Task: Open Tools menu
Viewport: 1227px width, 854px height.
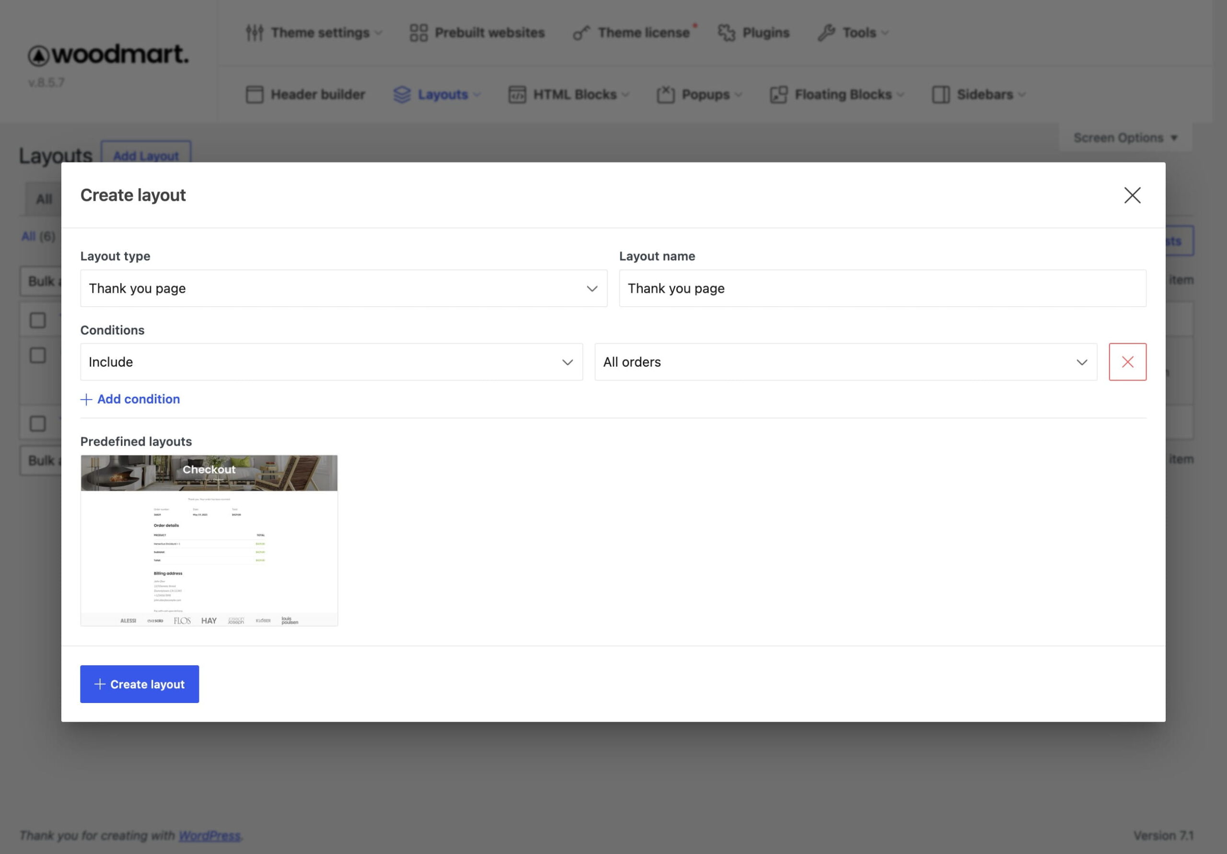Action: point(853,33)
